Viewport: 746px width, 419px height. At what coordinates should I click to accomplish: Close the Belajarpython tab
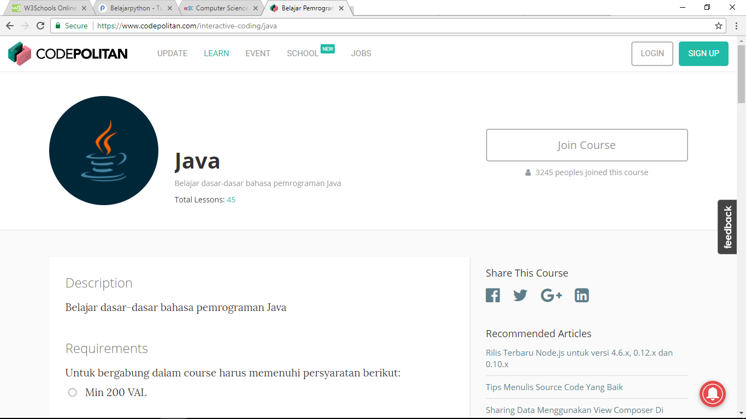[x=170, y=8]
